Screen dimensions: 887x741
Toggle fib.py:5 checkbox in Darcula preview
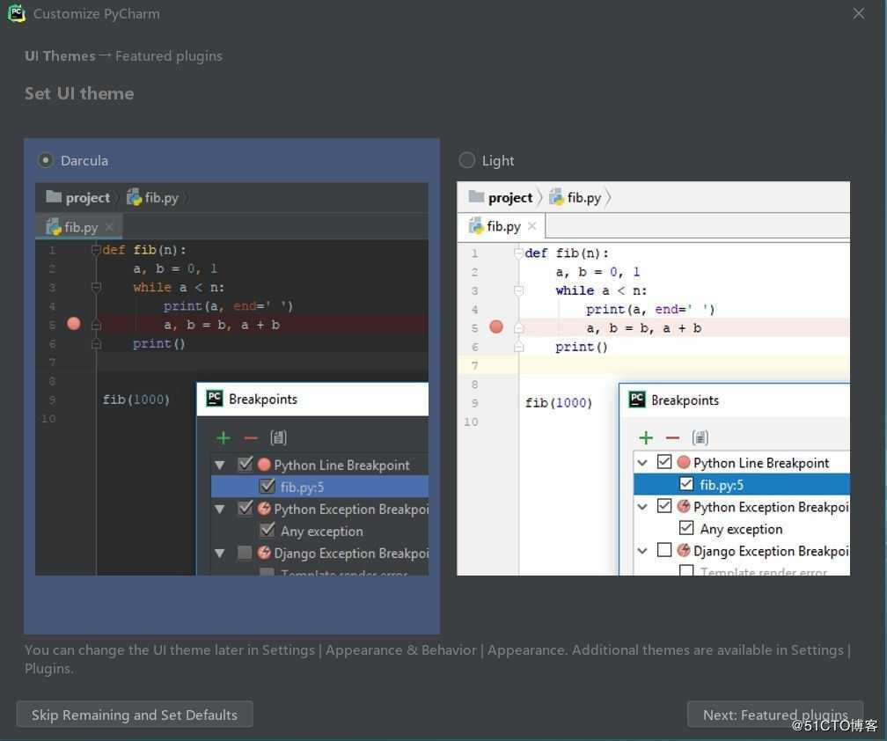tap(267, 486)
